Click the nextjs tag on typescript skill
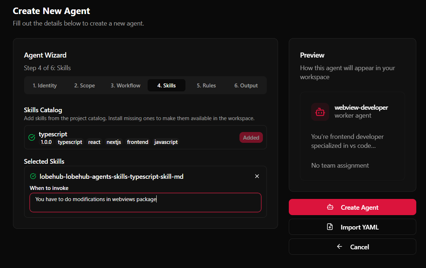 click(114, 142)
